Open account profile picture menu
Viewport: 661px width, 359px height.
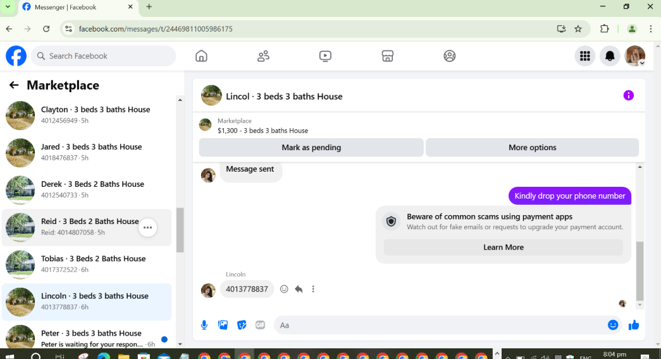635,56
